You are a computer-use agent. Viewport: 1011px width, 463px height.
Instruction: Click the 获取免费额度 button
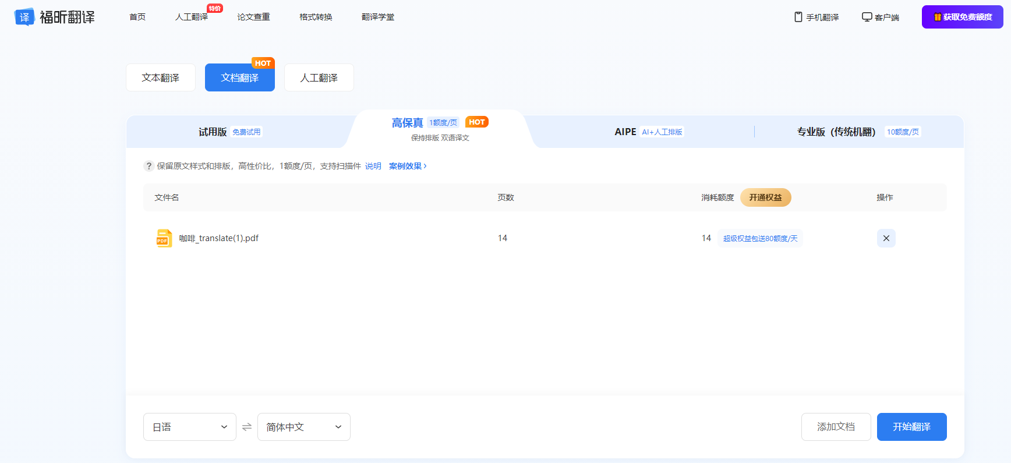(x=962, y=17)
